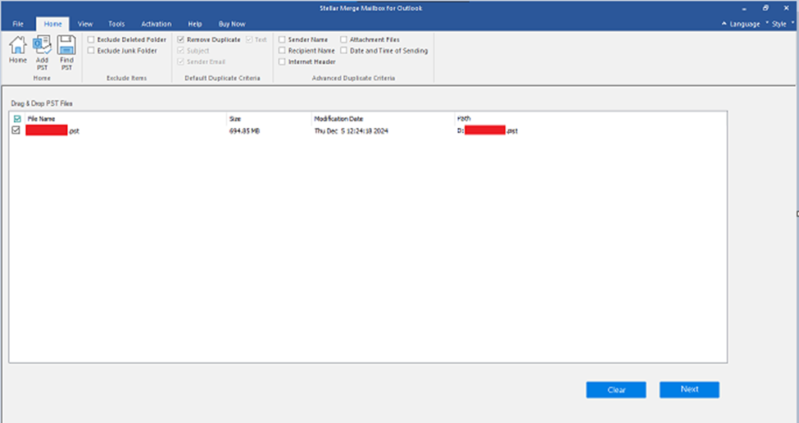Viewport: 799px width, 423px height.
Task: Open the Tools tab
Action: 116,24
